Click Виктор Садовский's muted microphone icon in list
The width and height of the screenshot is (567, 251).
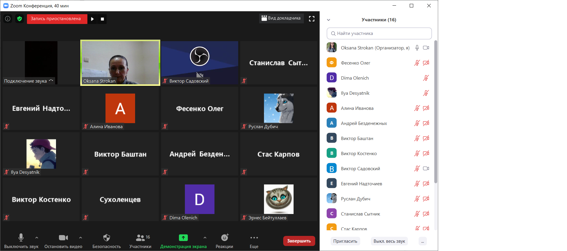pyautogui.click(x=417, y=168)
